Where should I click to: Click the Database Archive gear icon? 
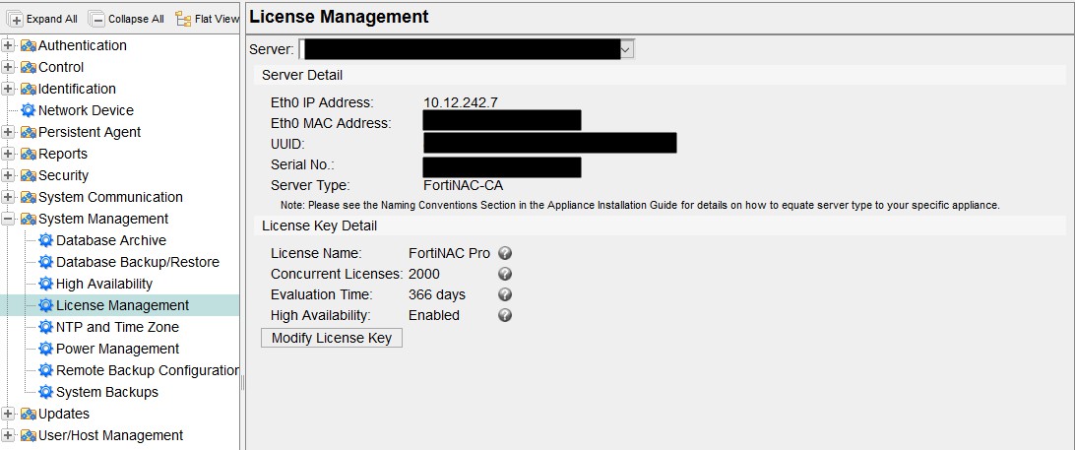(x=46, y=240)
